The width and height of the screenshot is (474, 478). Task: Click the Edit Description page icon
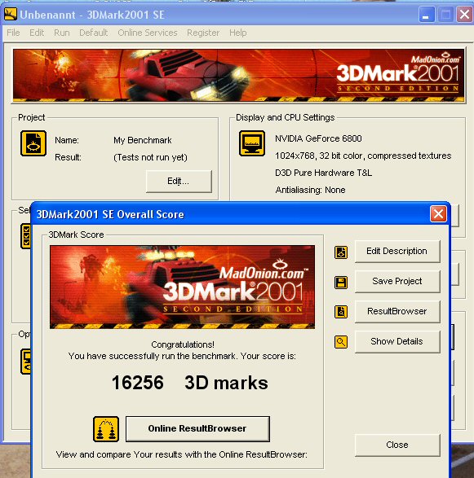point(341,252)
